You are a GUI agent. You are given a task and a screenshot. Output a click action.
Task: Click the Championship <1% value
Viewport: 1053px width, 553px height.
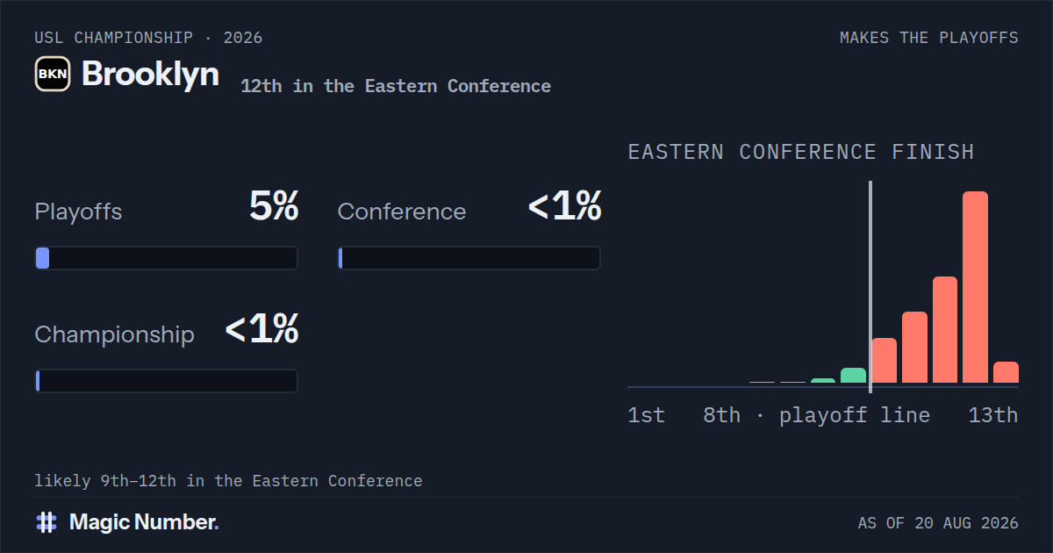point(261,330)
